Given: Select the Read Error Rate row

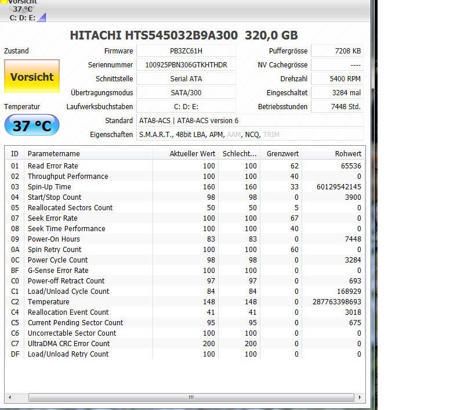Looking at the screenshot, I should [185, 166].
